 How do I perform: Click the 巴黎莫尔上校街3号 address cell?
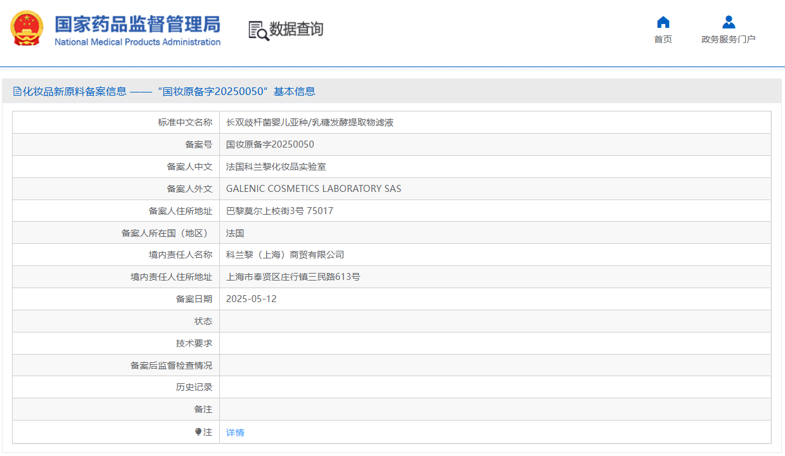[279, 211]
